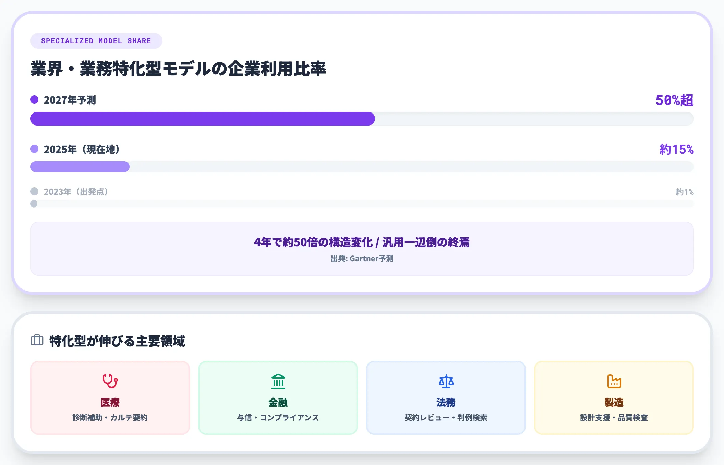
Task: Click the 法務 card title
Action: click(446, 402)
